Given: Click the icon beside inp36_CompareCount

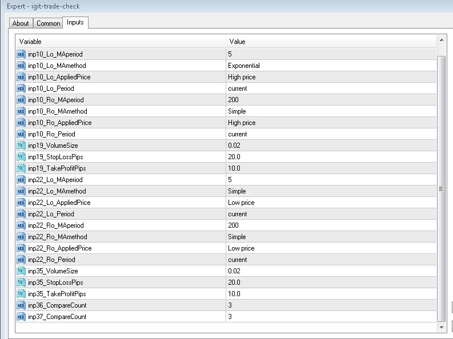Looking at the screenshot, I should 21,305.
